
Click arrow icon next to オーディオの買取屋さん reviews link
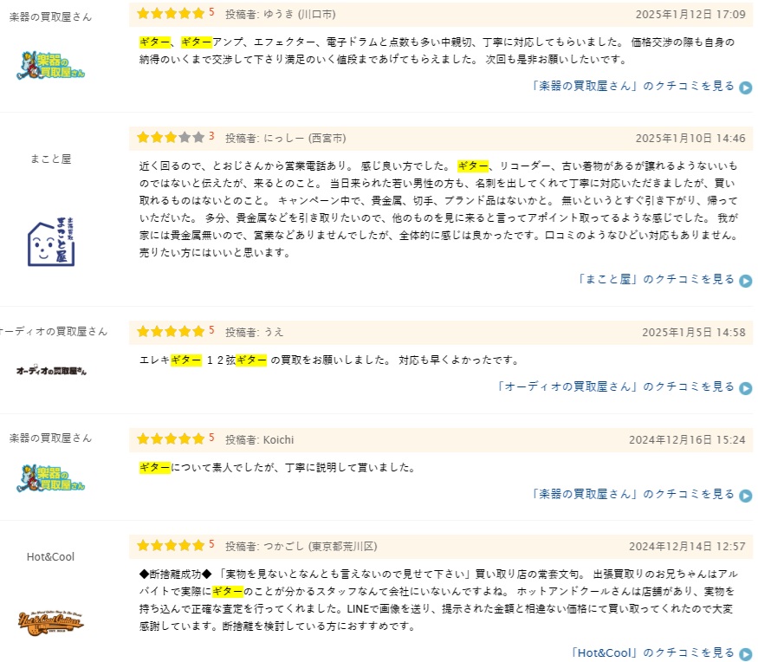click(746, 388)
